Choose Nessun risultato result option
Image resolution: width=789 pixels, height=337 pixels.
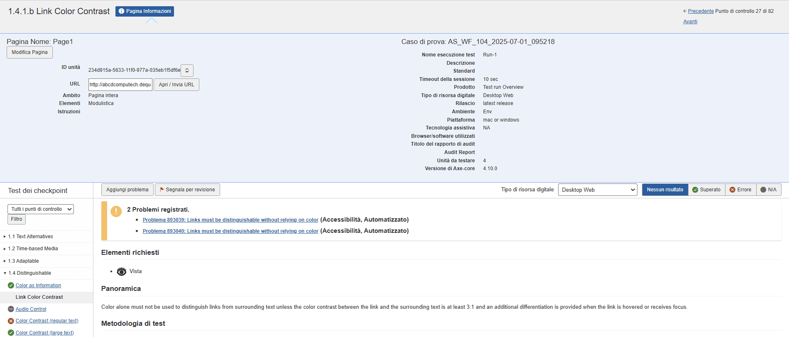(664, 190)
